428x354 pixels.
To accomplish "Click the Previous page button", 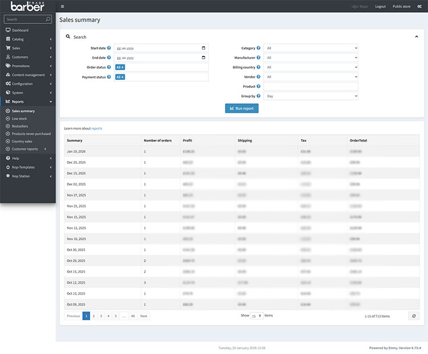I will (74, 316).
